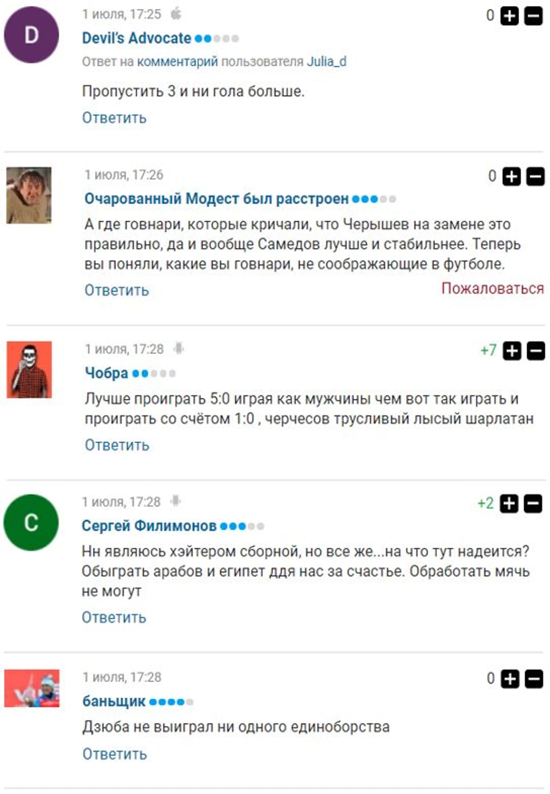This screenshot has width=550, height=794.
Task: Click Ответить under Сергей Филимонов comment
Action: (114, 617)
